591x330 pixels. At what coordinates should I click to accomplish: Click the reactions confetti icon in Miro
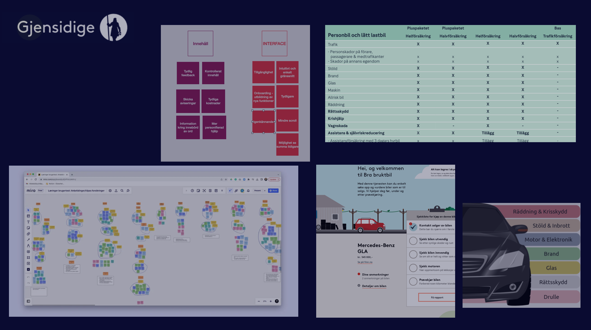236,191
